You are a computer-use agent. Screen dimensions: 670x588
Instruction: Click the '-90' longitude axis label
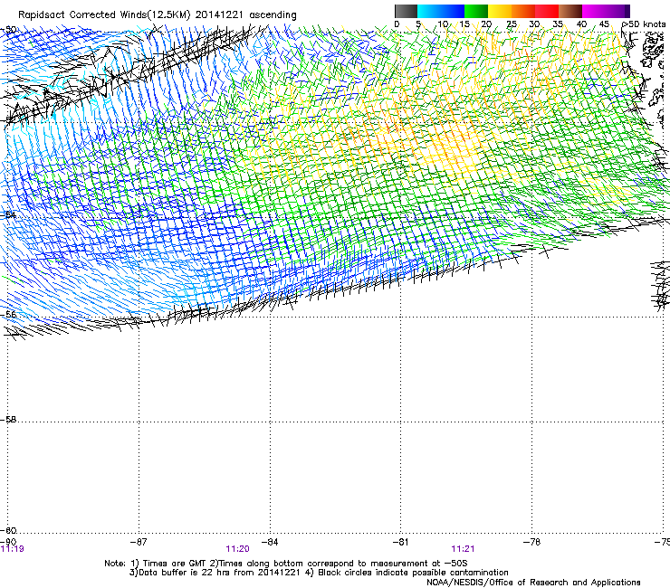click(8, 542)
